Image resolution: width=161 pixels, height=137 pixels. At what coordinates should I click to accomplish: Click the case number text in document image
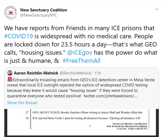[x=132, y=129]
